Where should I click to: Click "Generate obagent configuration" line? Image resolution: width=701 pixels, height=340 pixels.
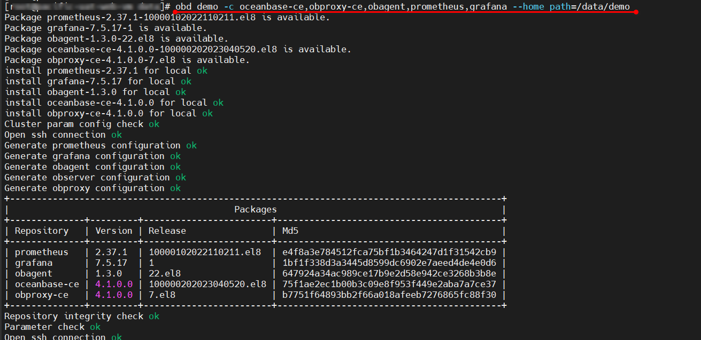click(x=92, y=167)
